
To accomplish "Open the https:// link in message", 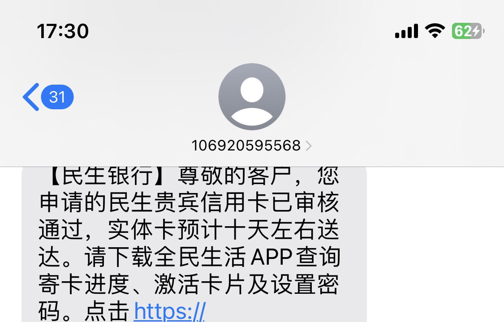I will (169, 311).
